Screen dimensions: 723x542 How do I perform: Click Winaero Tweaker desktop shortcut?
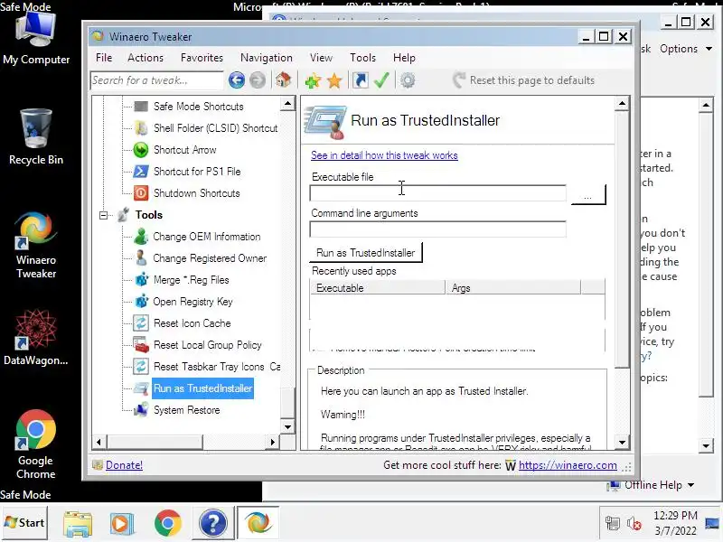click(36, 245)
